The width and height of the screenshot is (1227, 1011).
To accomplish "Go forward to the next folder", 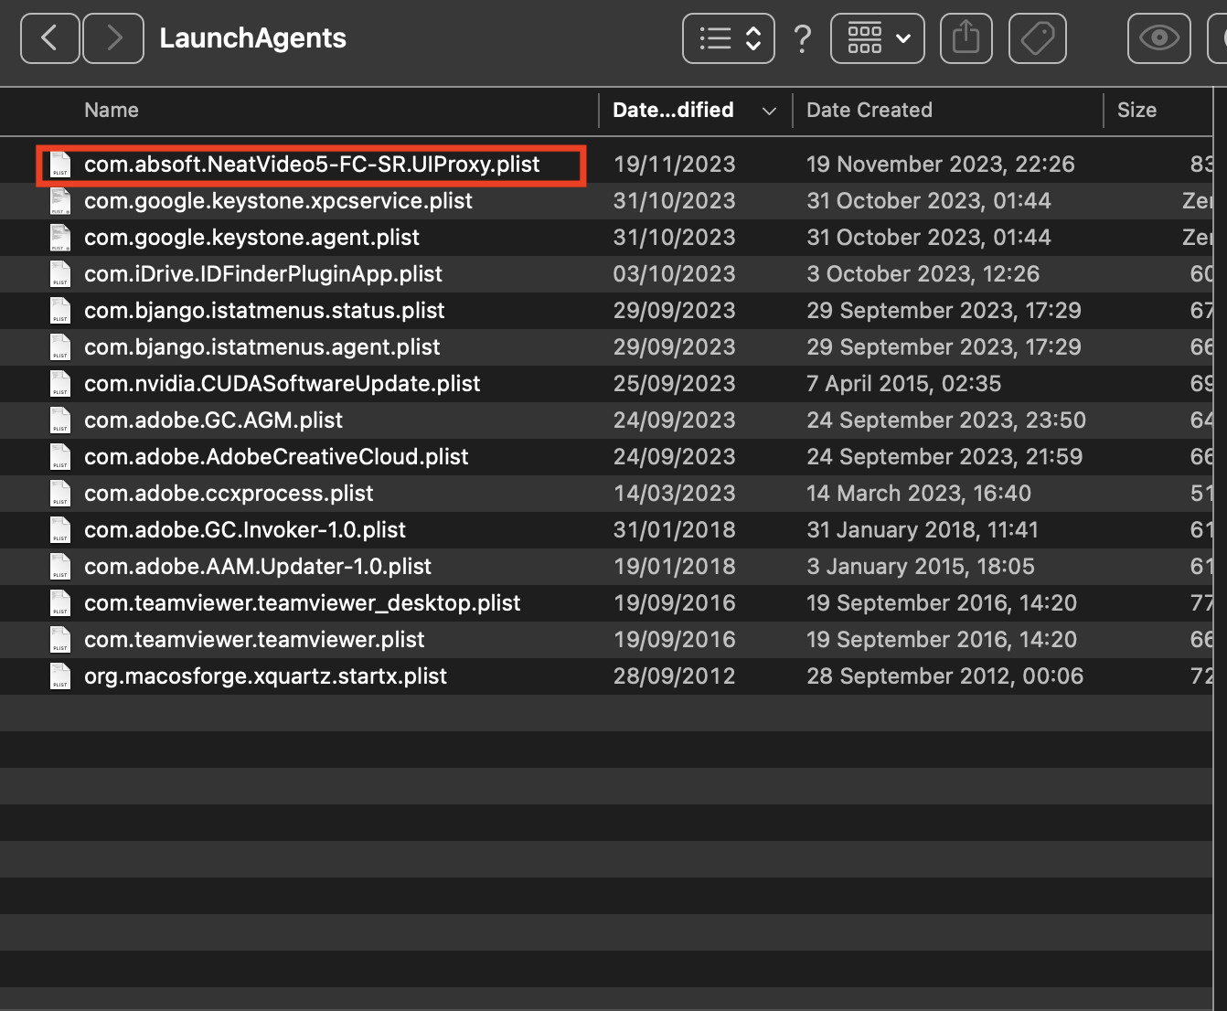I will (x=113, y=38).
